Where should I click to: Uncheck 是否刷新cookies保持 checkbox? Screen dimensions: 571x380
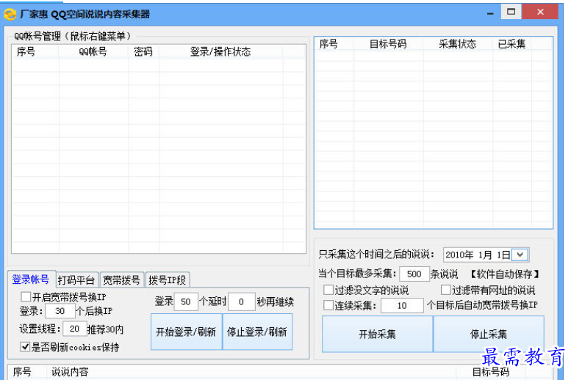25,346
